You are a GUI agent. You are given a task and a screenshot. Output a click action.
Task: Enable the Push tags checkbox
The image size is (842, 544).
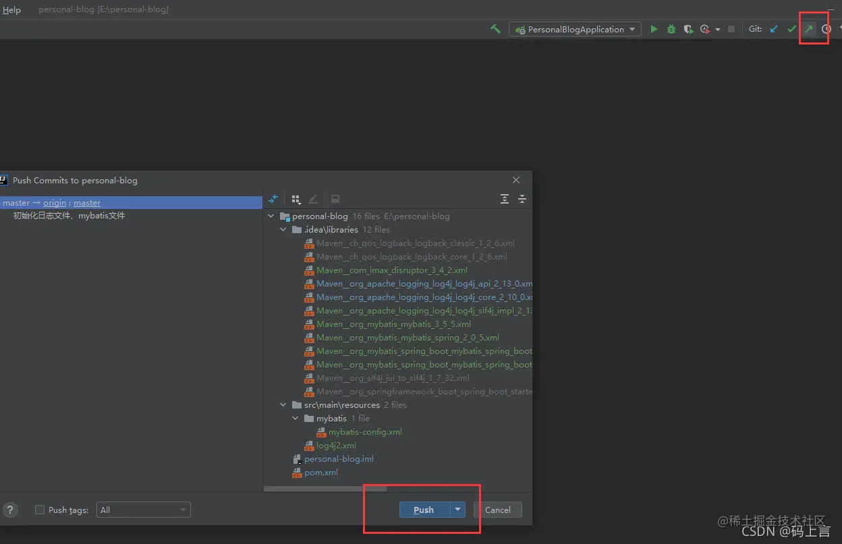40,510
